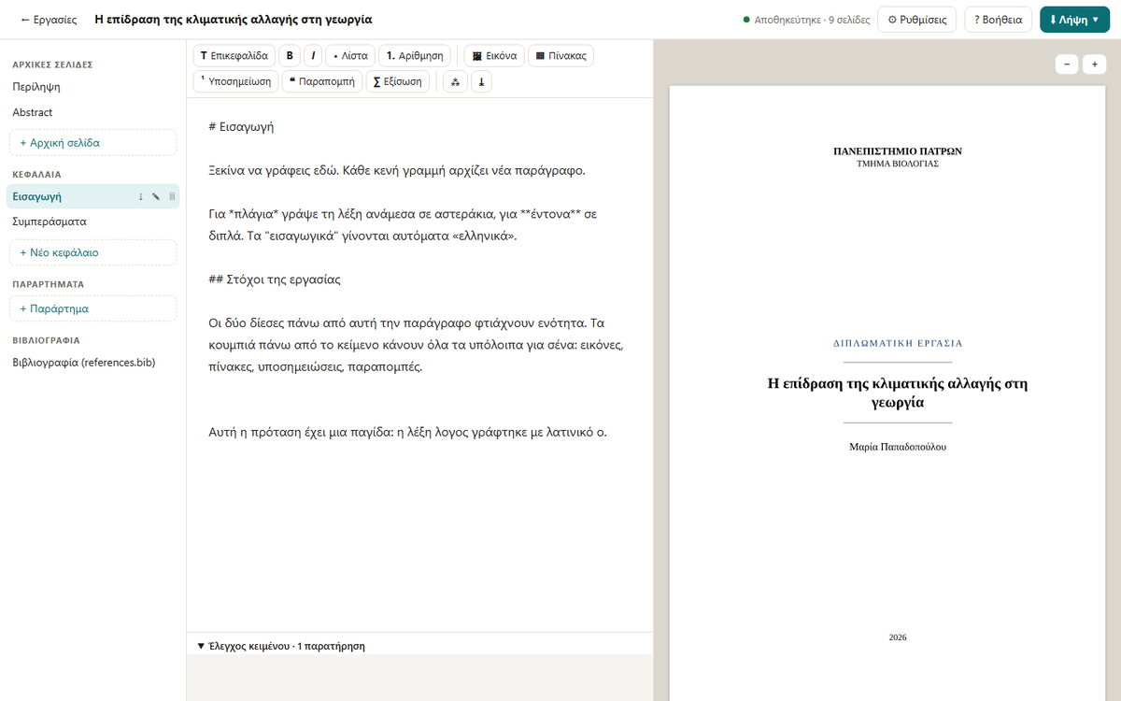
Task: Add a footnote with Υποσημείωση
Action: click(235, 81)
